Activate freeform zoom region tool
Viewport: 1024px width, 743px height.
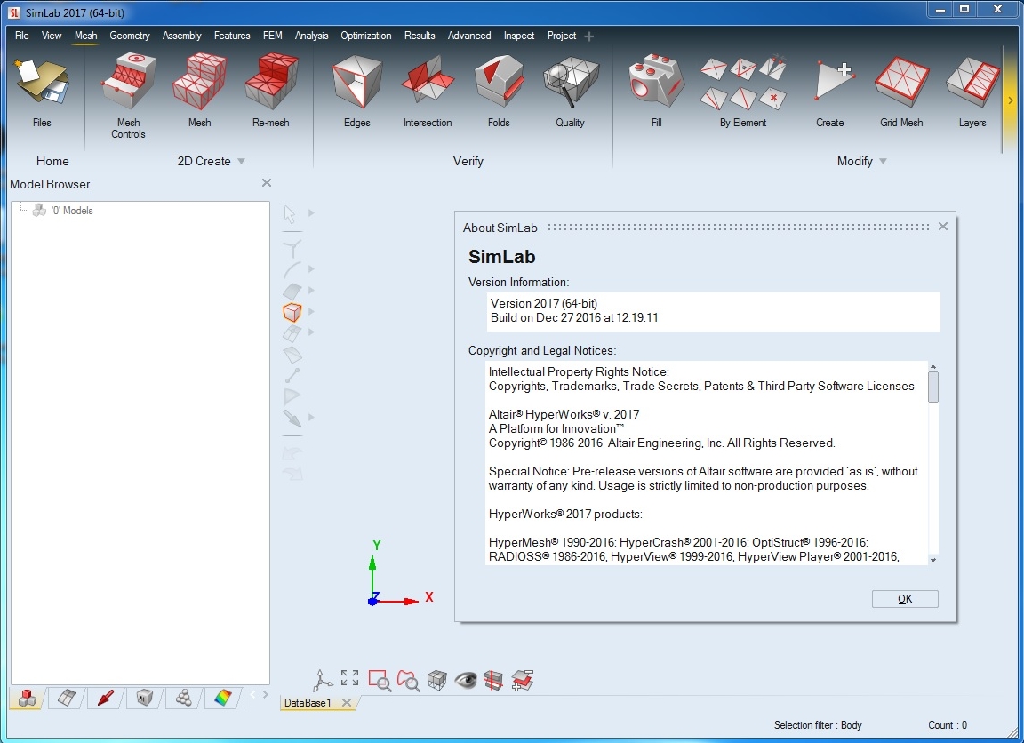(408, 680)
